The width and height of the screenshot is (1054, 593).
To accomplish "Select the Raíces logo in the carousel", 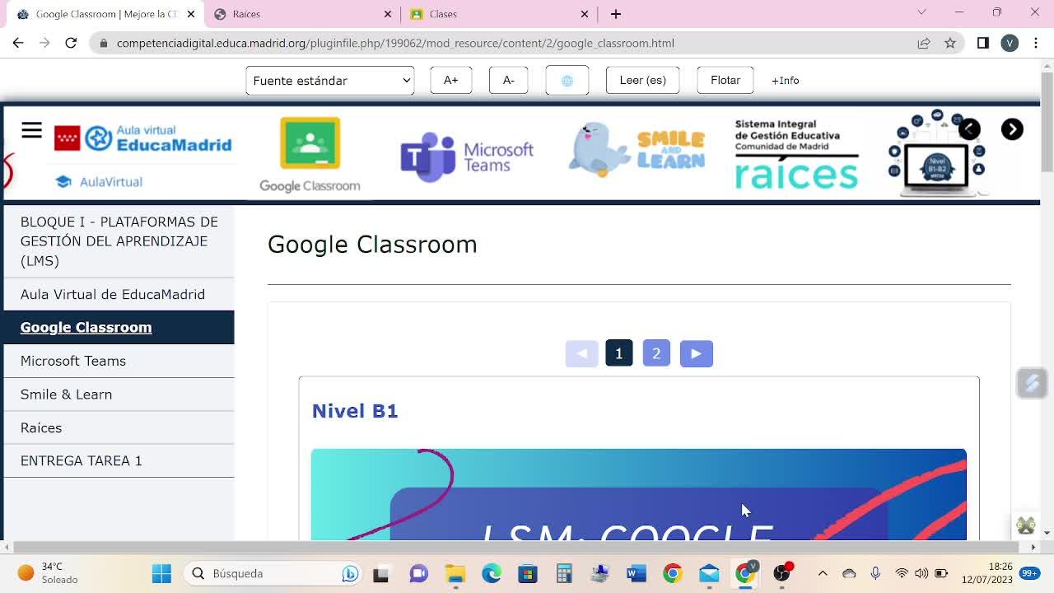I will 796,154.
